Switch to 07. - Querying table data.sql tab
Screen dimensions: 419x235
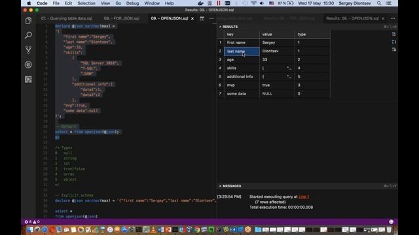(x=67, y=18)
